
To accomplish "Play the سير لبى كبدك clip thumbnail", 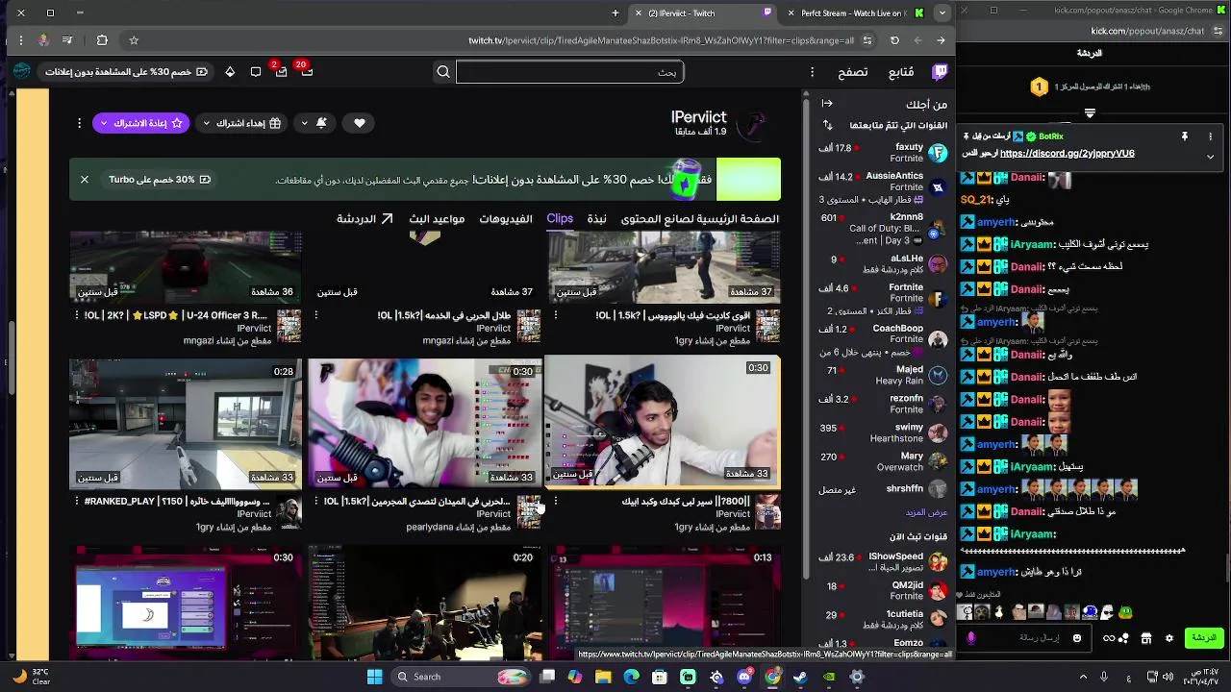I will tap(663, 422).
